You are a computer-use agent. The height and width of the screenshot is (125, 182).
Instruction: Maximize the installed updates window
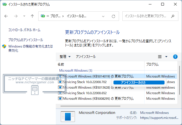tap(163, 4)
